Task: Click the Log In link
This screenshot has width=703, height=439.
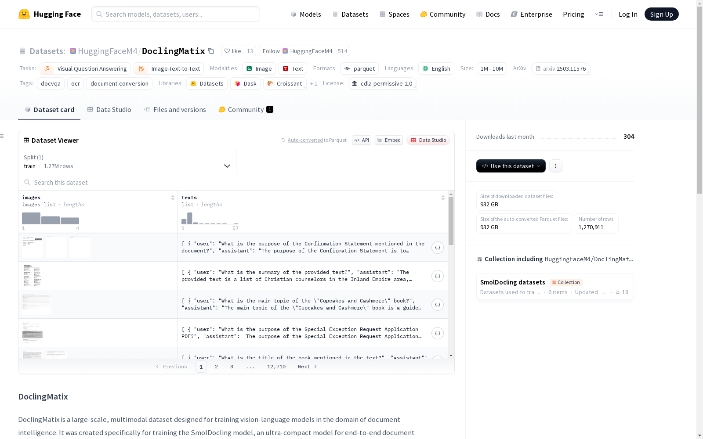Action: click(x=628, y=14)
